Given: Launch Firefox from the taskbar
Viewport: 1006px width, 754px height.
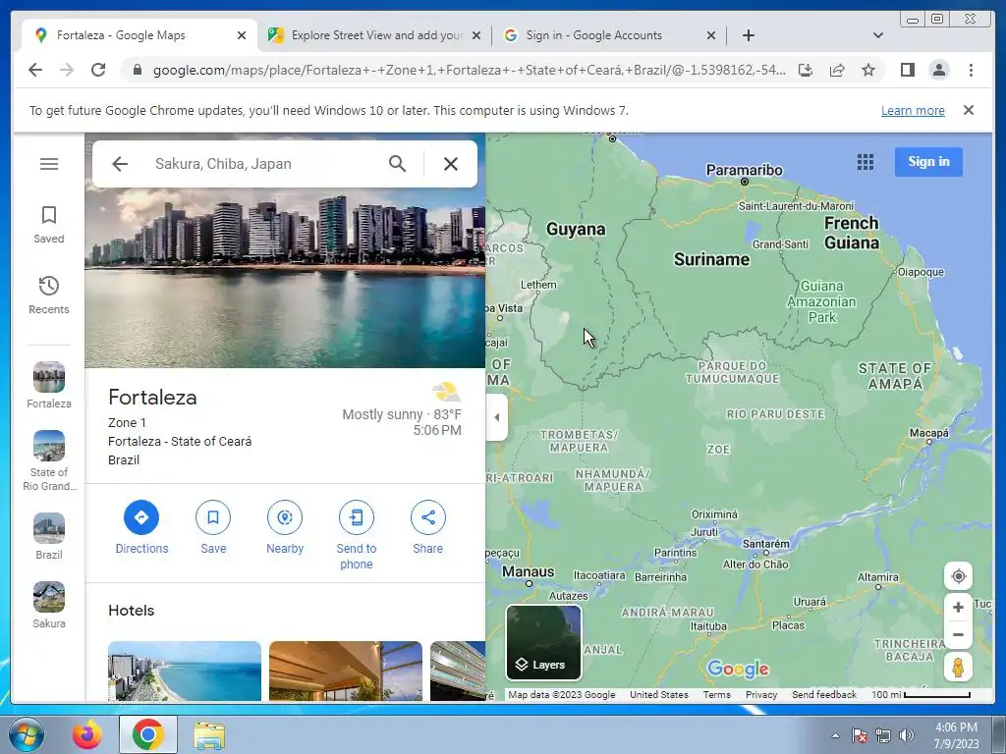Looking at the screenshot, I should point(87,734).
